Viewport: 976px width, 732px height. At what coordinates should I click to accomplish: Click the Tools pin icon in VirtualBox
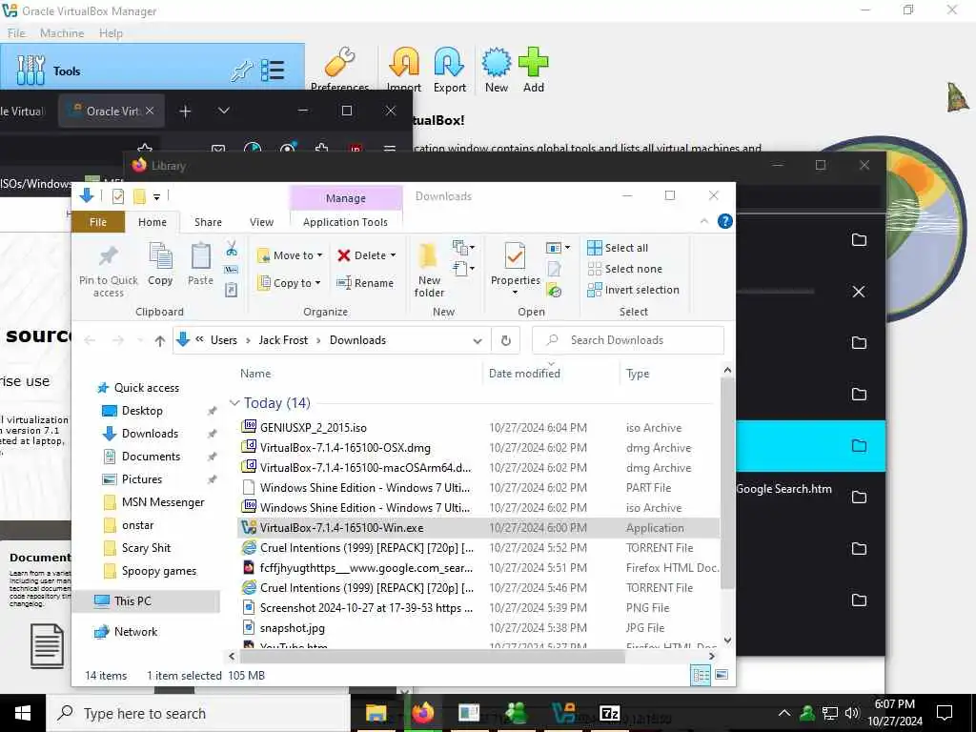241,71
